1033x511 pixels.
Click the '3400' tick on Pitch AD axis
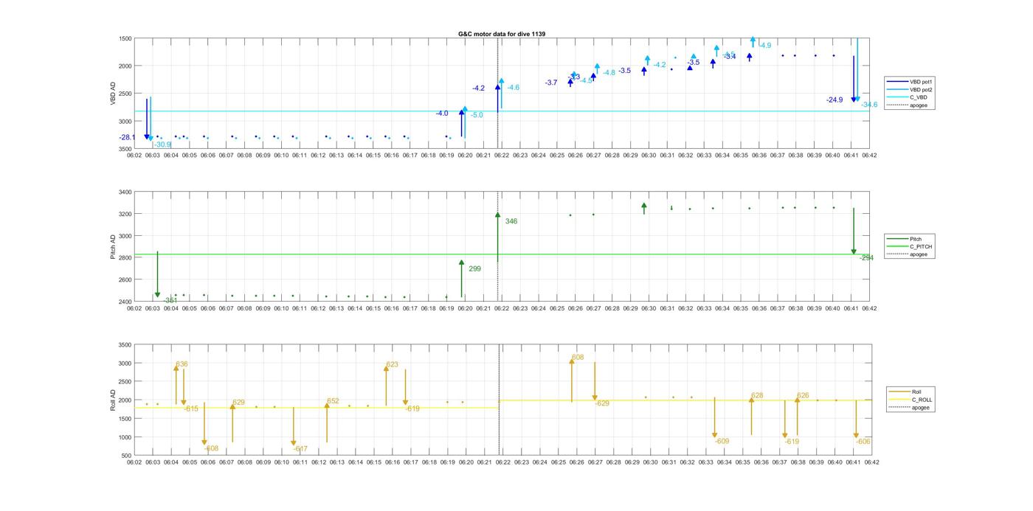(125, 192)
